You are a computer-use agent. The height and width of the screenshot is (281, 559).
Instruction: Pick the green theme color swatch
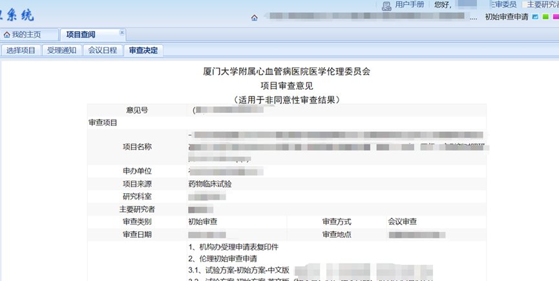click(545, 17)
